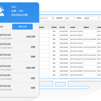This screenshot has width=101, height=101.
Task: Click the 本机号码未设置 notice text
Action: [x=19, y=15]
